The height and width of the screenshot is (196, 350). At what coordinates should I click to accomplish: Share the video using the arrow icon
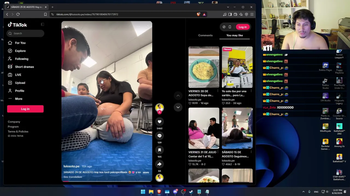pos(159,164)
